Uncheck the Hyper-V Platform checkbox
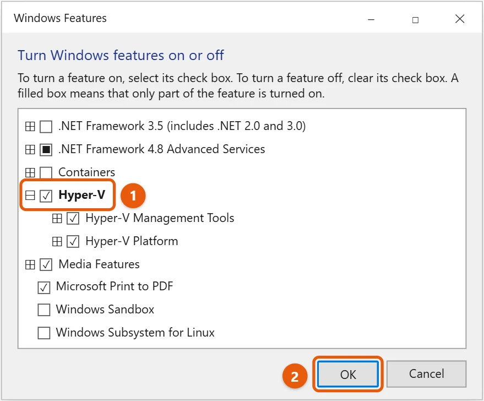 pyautogui.click(x=73, y=241)
